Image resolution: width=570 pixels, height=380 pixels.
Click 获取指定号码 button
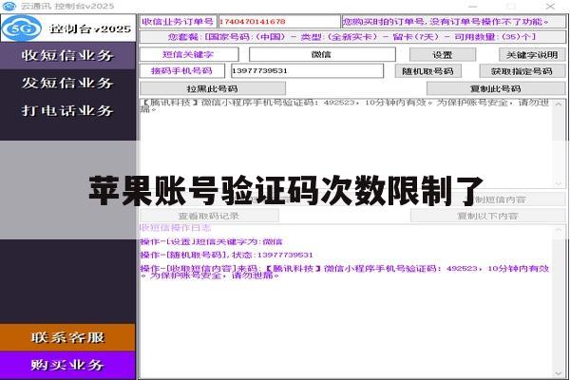522,71
